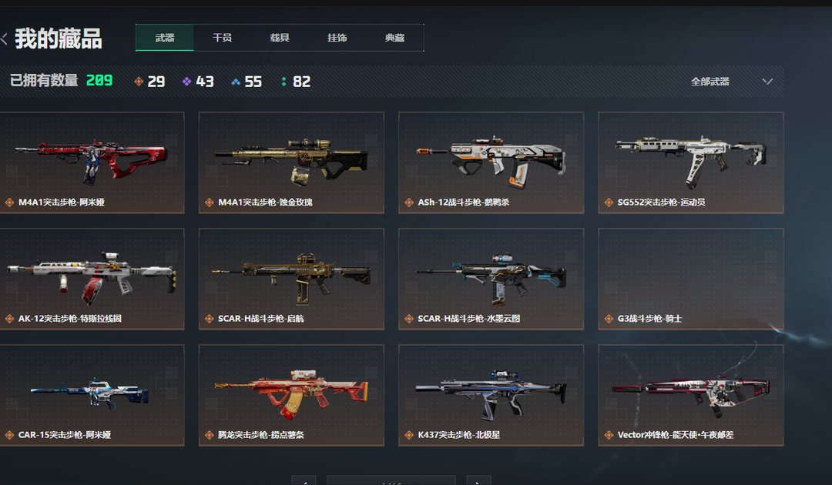Select the M4A1突击步枪-蚀金玫瑰 skin card
This screenshot has height=485, width=832.
tap(291, 162)
